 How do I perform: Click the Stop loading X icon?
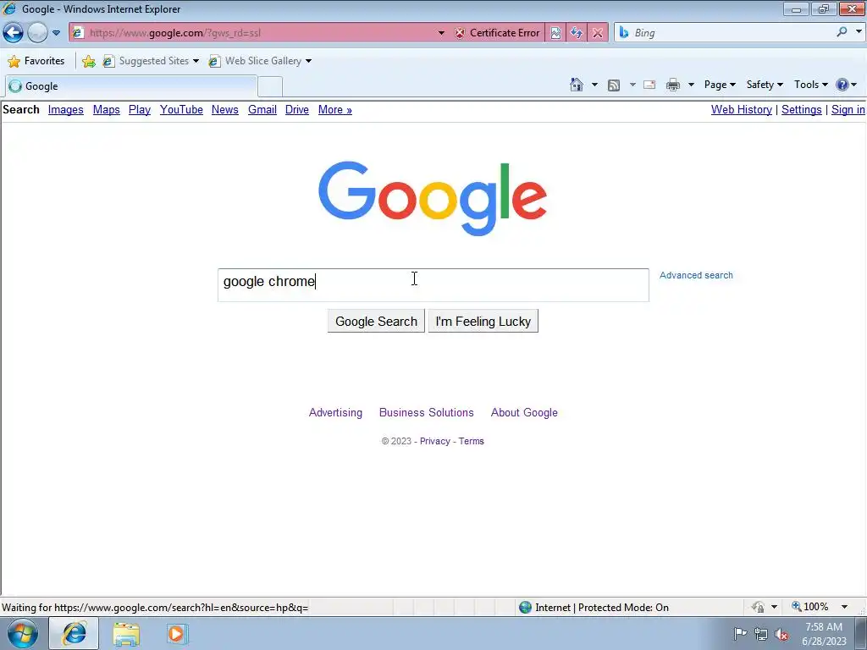(598, 33)
